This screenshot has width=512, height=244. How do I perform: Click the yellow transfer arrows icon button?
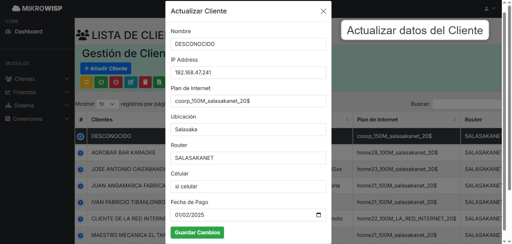click(x=86, y=82)
